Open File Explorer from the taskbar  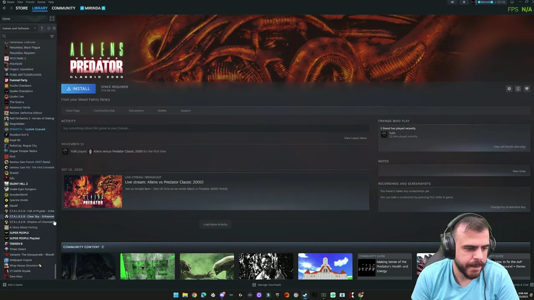point(185,295)
